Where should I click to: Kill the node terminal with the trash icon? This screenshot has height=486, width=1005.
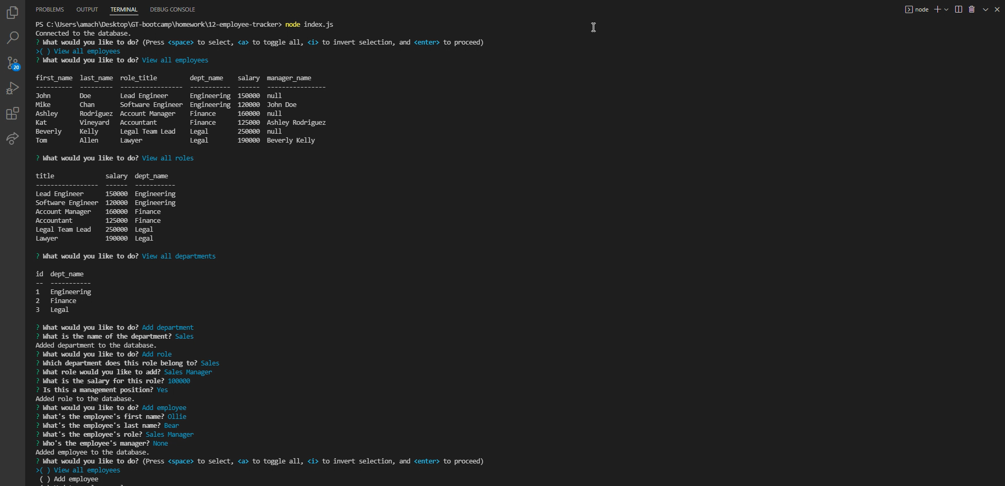click(971, 9)
